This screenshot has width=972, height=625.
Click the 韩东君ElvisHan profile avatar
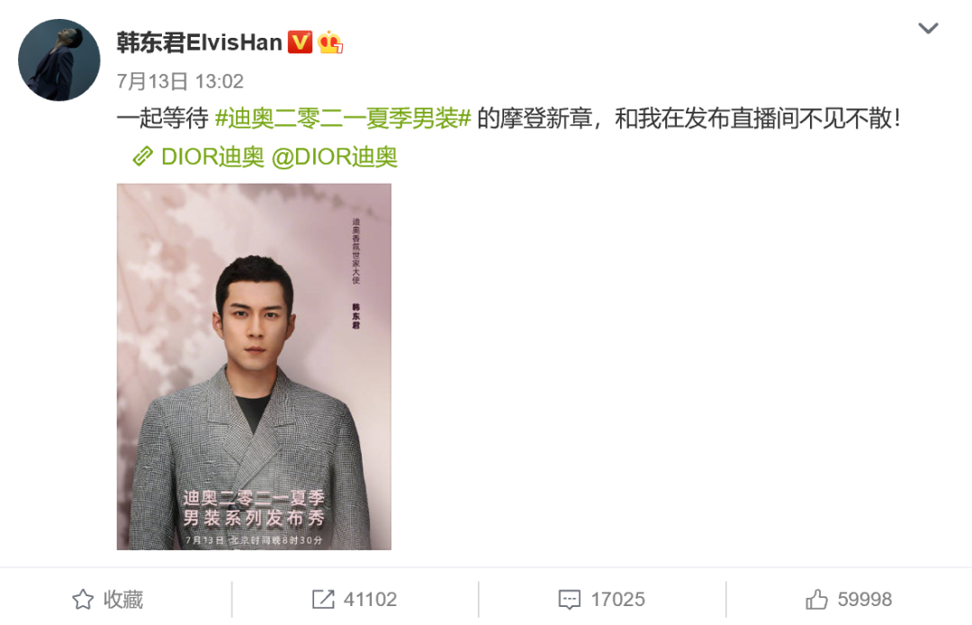(x=58, y=60)
